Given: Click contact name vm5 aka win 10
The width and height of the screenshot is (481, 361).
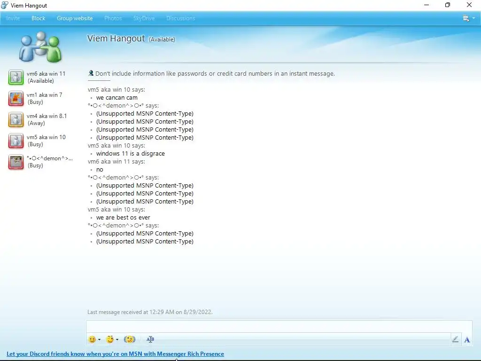Looking at the screenshot, I should 46,137.
